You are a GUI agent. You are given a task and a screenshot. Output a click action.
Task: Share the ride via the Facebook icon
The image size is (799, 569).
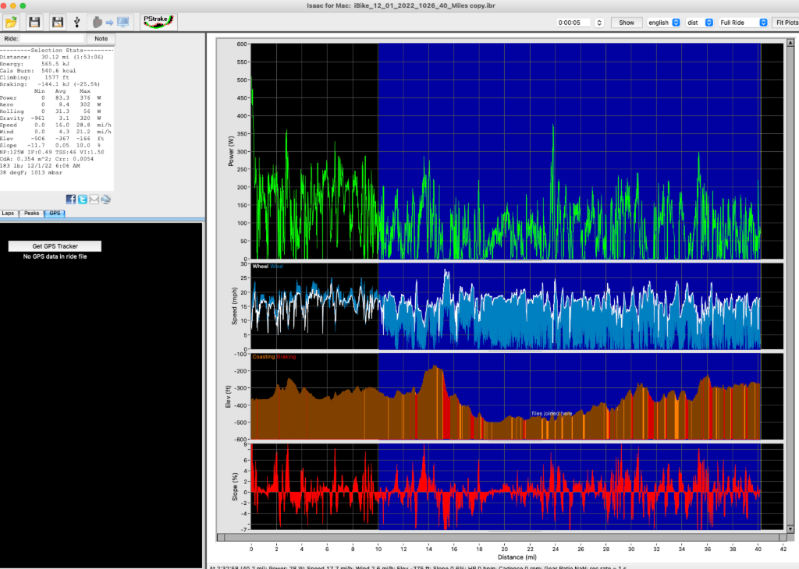pyautogui.click(x=71, y=199)
